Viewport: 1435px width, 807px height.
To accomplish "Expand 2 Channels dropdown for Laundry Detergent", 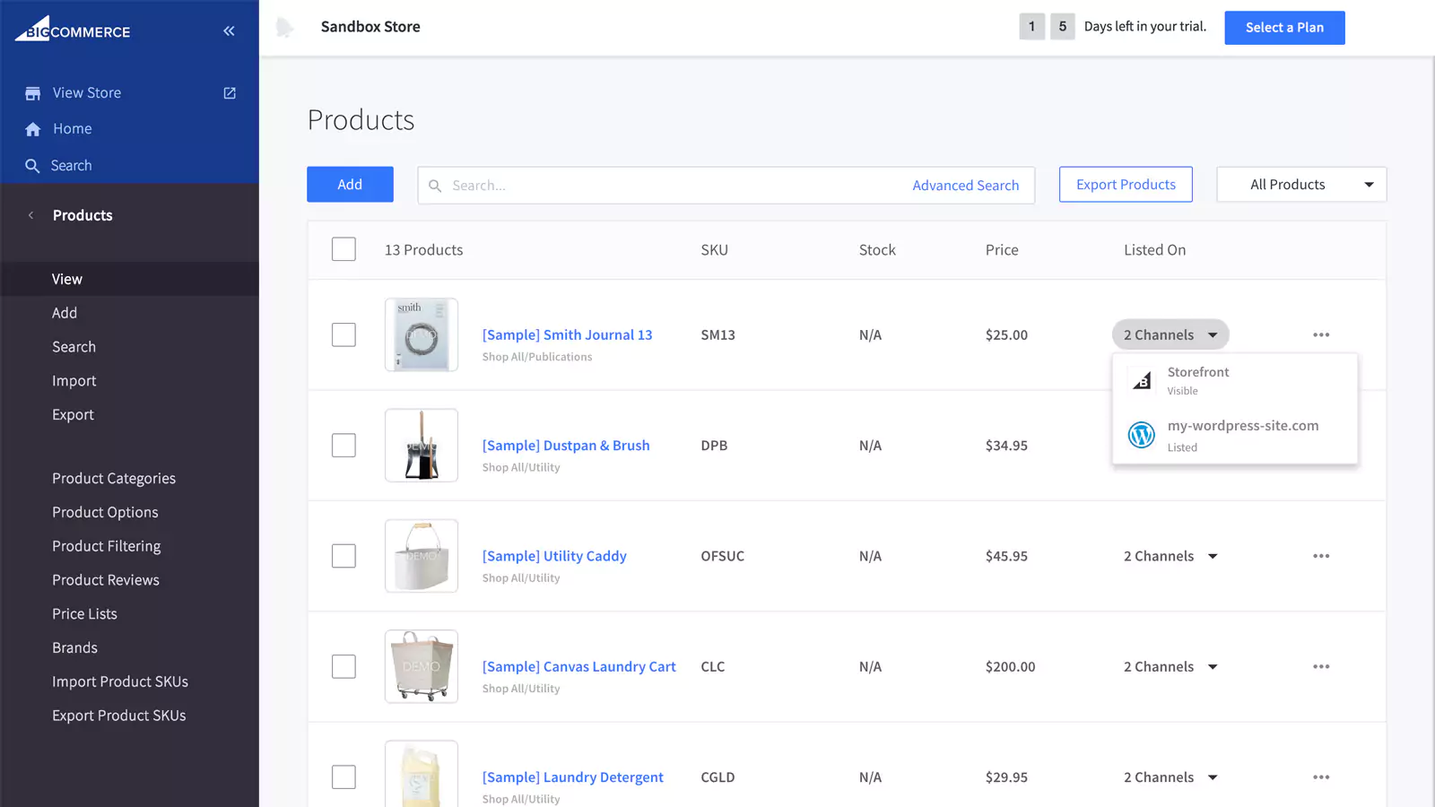I will coord(1170,777).
